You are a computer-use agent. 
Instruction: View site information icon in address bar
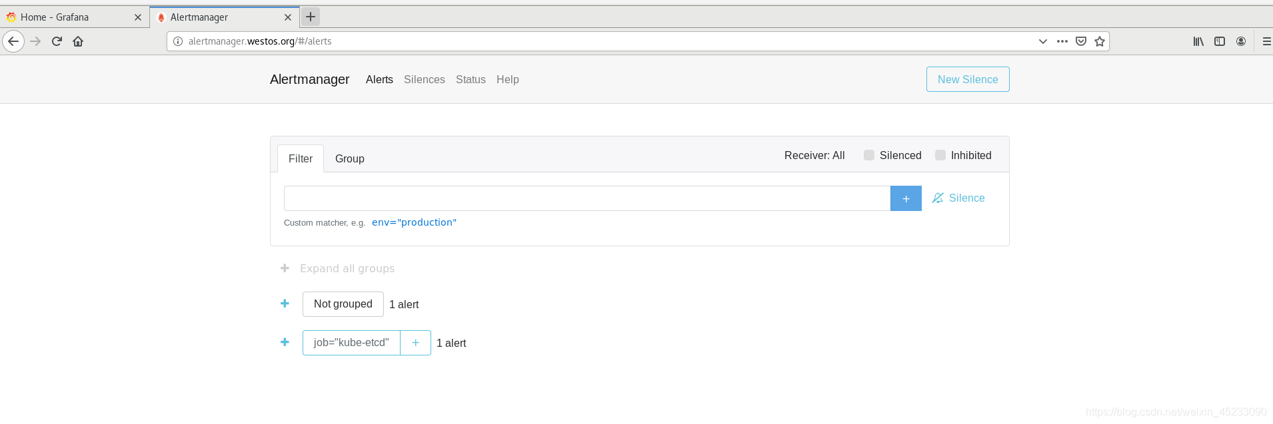178,41
